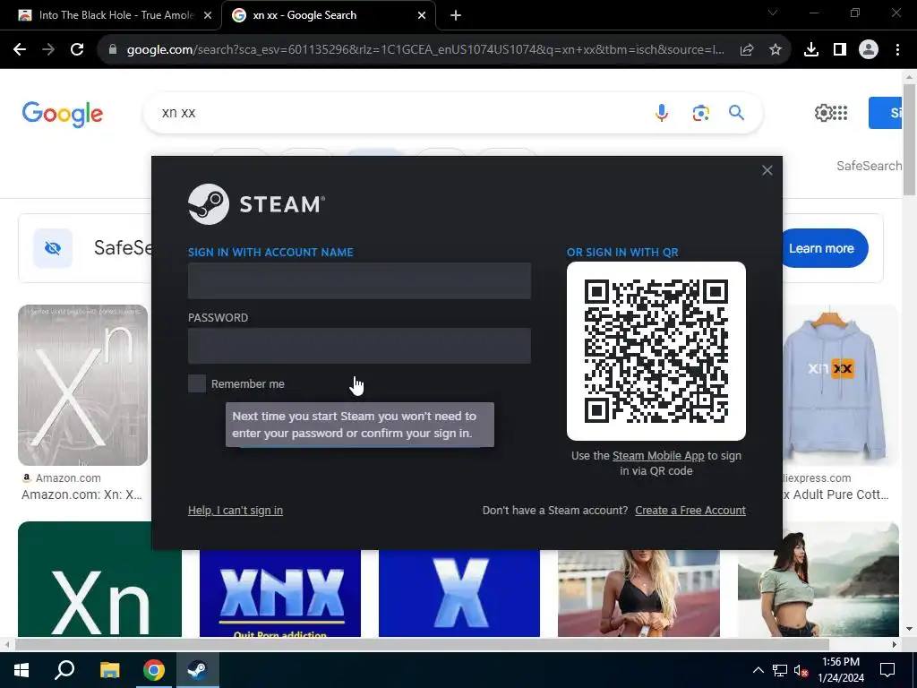Start Google voice search microphone
The image size is (917, 688).
(662, 112)
